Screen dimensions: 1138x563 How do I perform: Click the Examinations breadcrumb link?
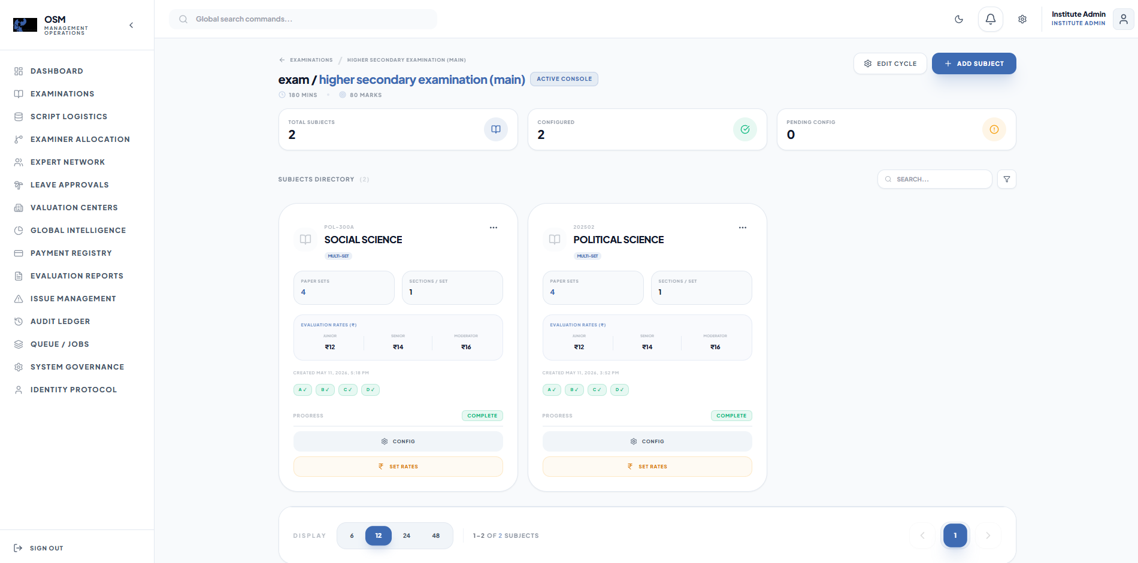point(311,60)
